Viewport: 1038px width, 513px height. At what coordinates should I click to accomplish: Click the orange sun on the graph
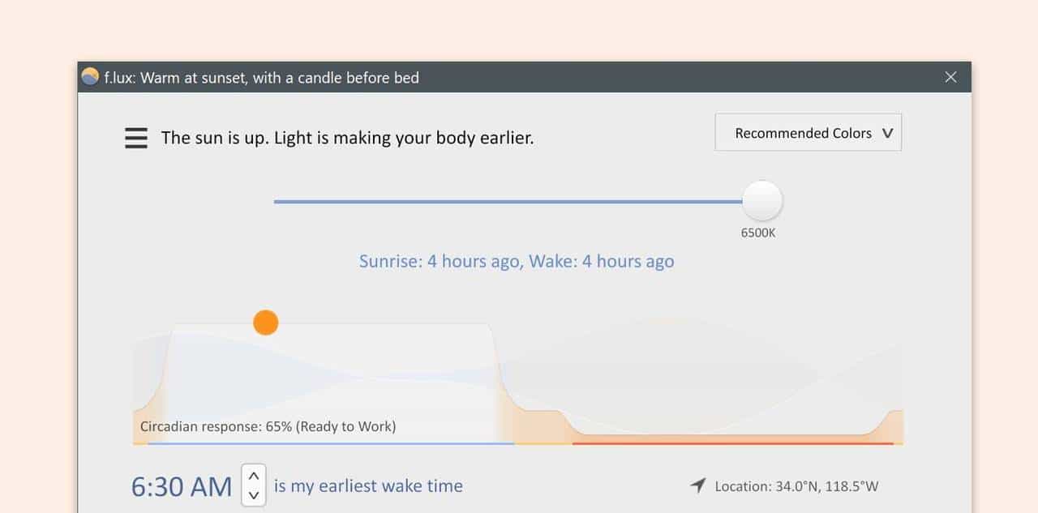point(265,323)
